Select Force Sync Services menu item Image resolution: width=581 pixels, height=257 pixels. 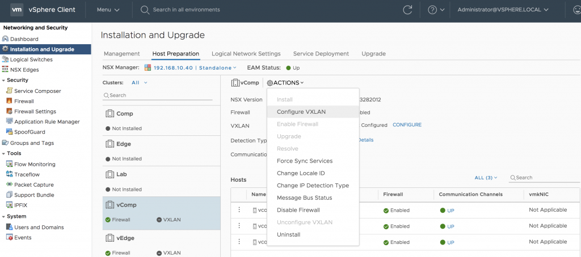pyautogui.click(x=313, y=161)
